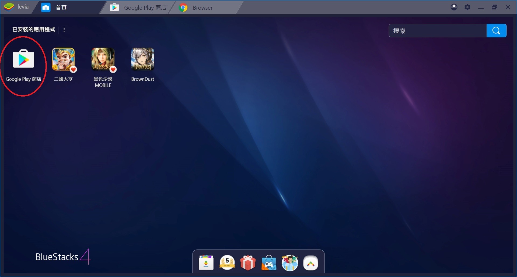Open the installed apps three-dot menu
The image size is (517, 277).
(64, 30)
